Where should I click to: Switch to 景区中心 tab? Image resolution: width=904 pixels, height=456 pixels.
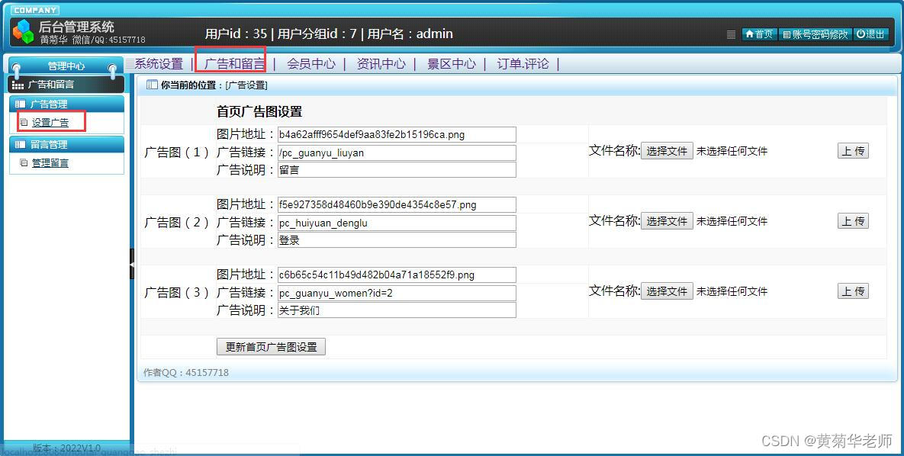452,63
